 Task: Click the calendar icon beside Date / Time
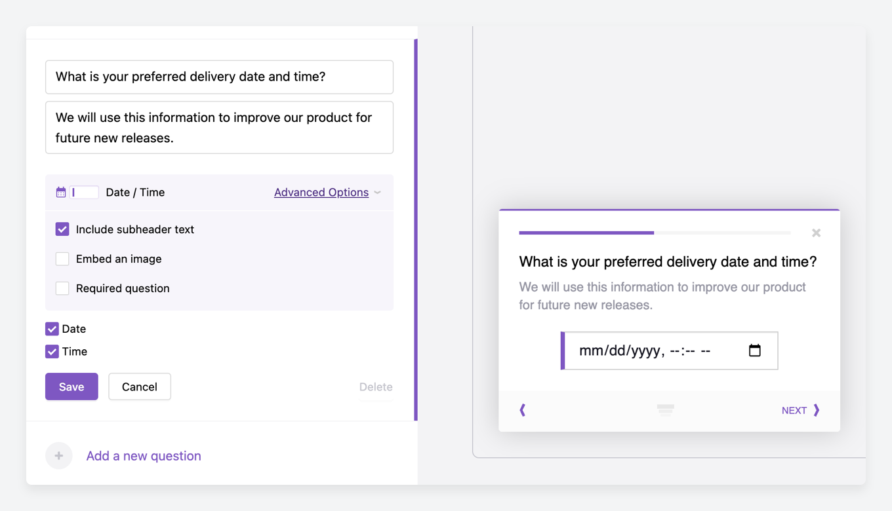coord(61,193)
